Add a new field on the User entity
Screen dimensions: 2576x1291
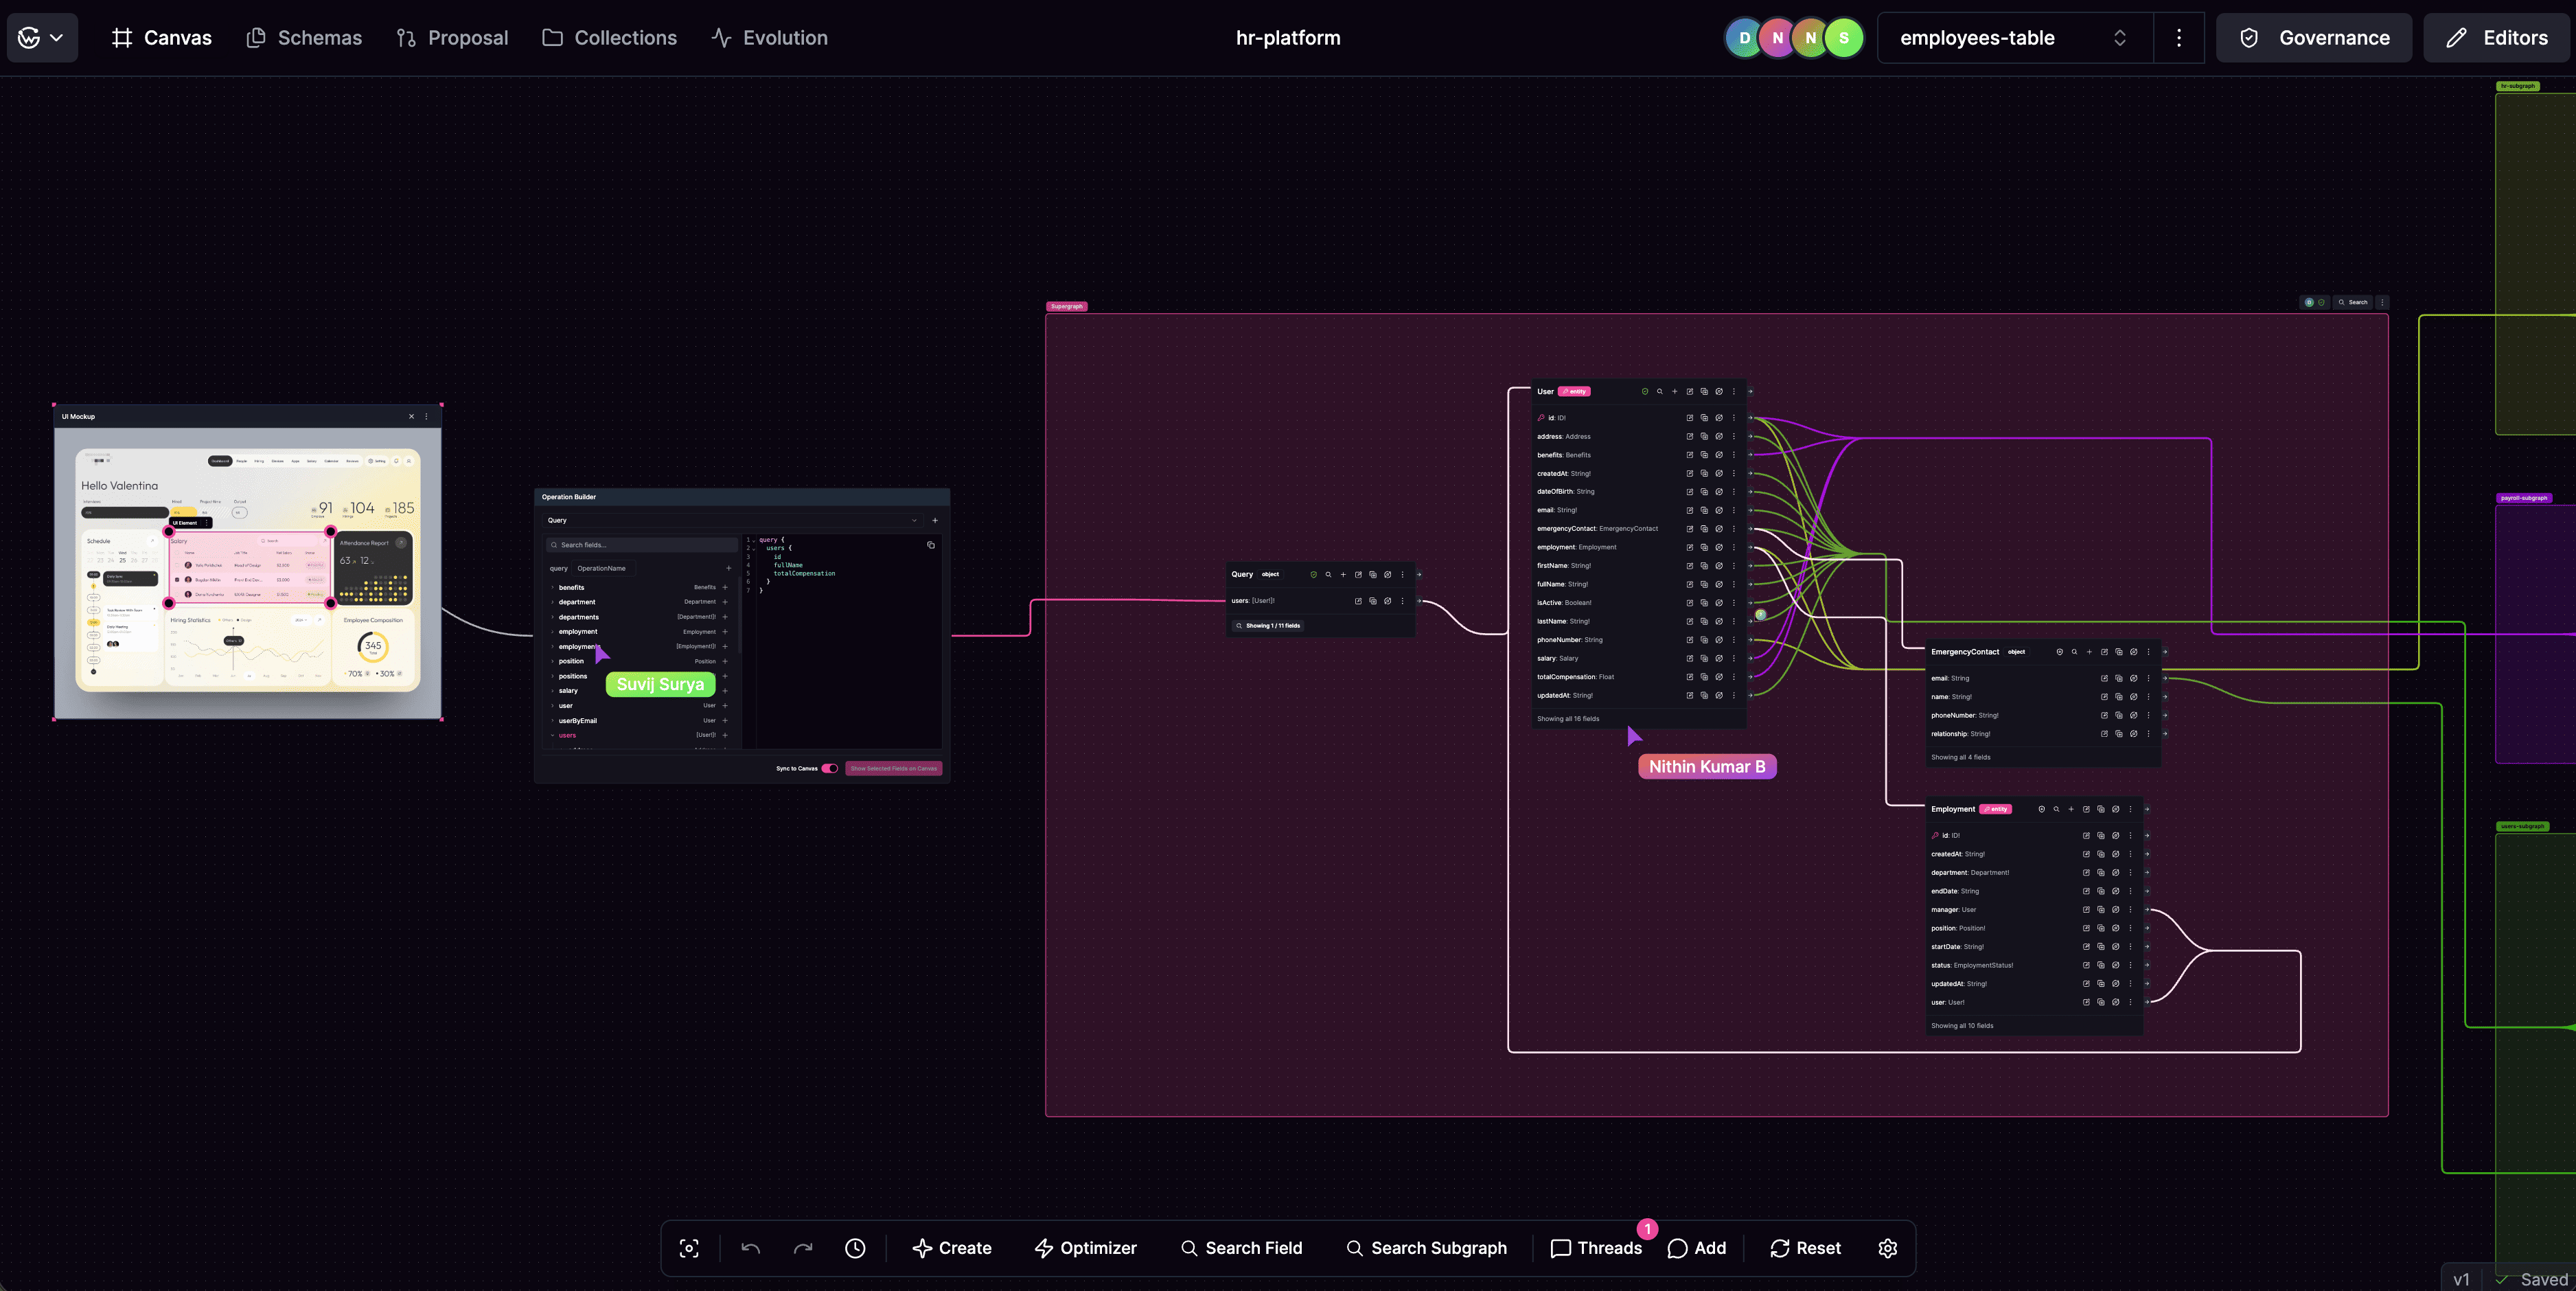[1675, 392]
